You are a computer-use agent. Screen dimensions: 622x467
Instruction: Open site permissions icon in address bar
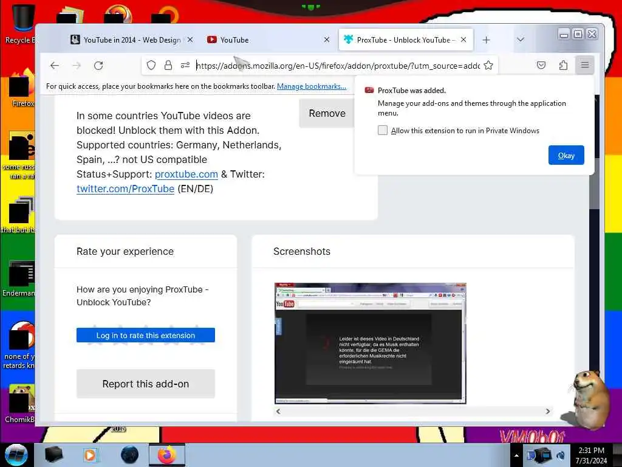point(185,65)
